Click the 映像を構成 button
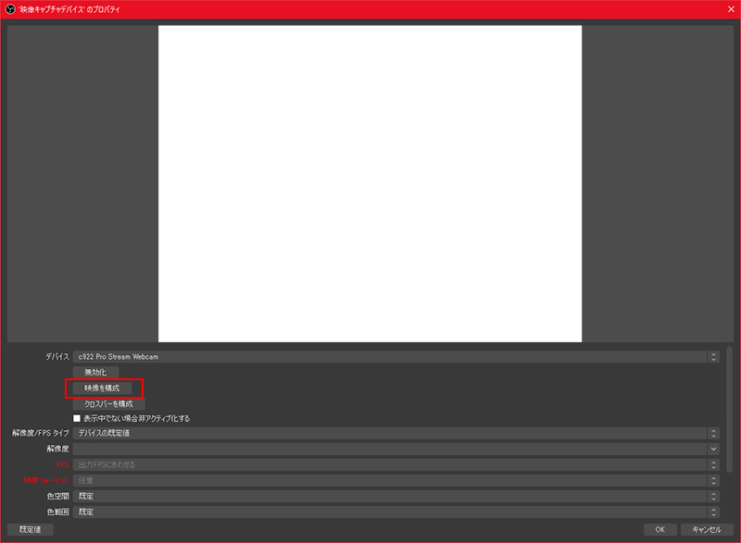Image resolution: width=741 pixels, height=543 pixels. (x=102, y=388)
